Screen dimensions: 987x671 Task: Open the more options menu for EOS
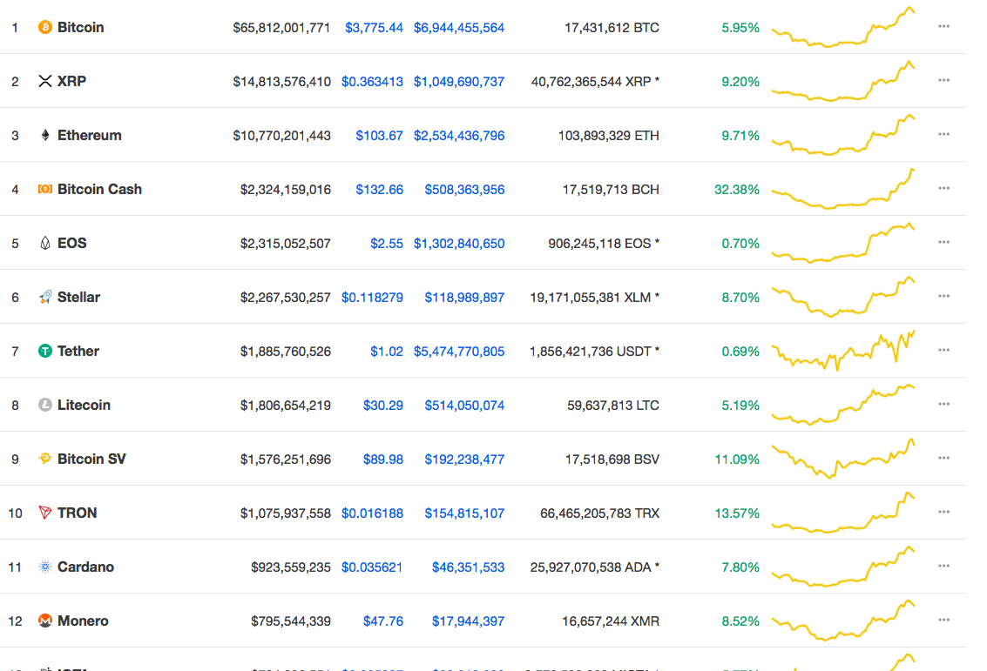(943, 242)
